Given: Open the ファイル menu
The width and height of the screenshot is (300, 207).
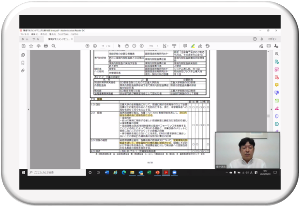Looking at the screenshot, I should [24, 34].
